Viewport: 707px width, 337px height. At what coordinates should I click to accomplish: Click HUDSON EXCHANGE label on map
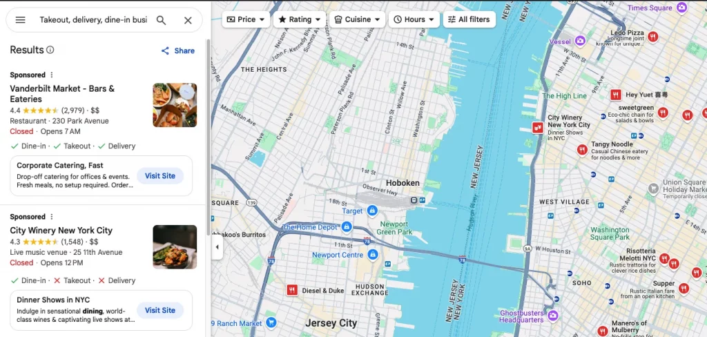pyautogui.click(x=370, y=289)
